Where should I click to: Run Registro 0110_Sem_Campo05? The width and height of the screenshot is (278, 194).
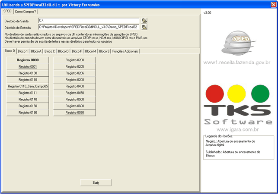(x=28, y=86)
